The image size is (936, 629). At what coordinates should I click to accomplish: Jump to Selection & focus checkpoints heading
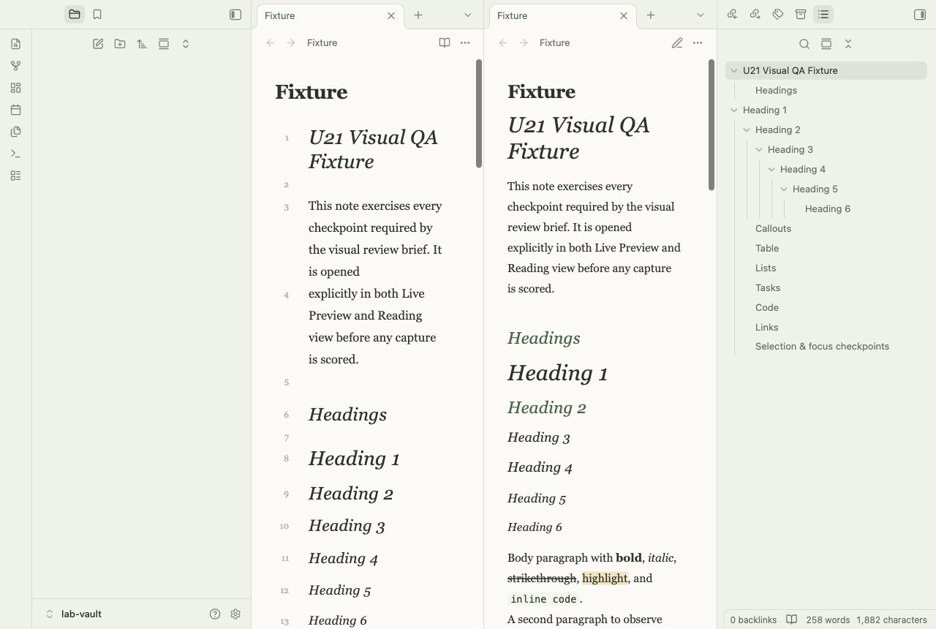pyautogui.click(x=822, y=347)
